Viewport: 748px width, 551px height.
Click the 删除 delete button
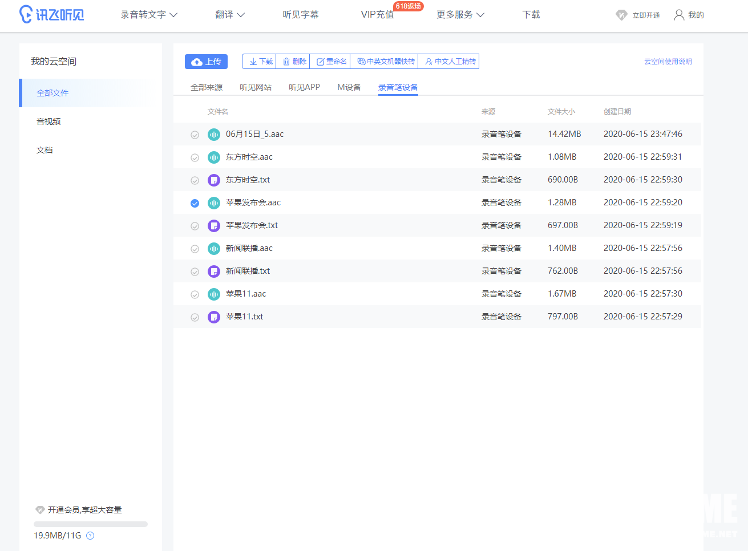point(293,62)
